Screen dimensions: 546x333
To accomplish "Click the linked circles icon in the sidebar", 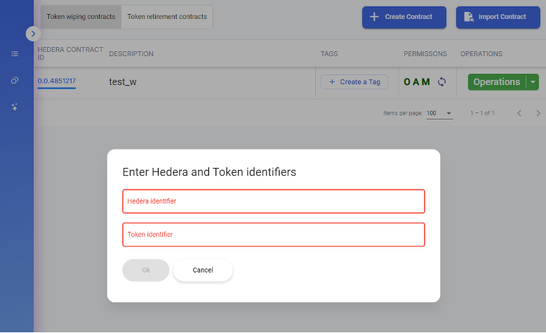I will coord(15,81).
